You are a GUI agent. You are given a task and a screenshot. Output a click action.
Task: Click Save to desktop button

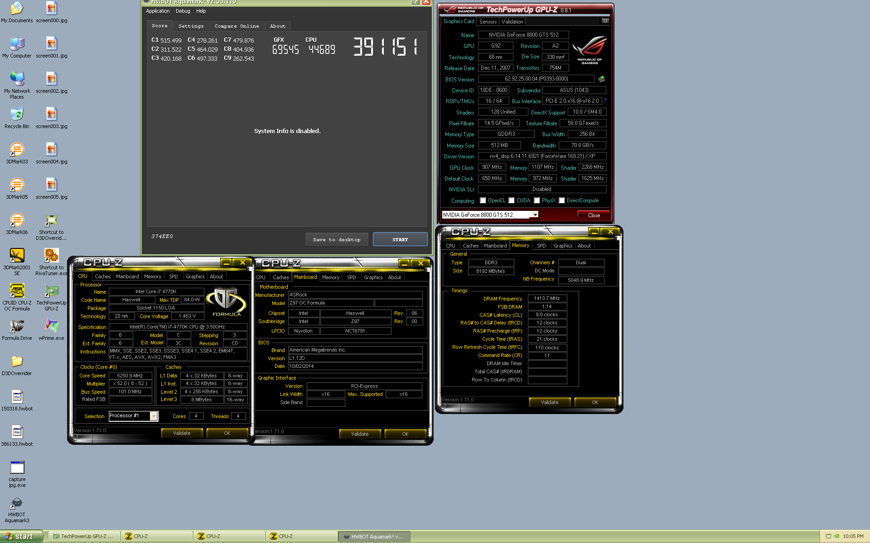click(337, 239)
